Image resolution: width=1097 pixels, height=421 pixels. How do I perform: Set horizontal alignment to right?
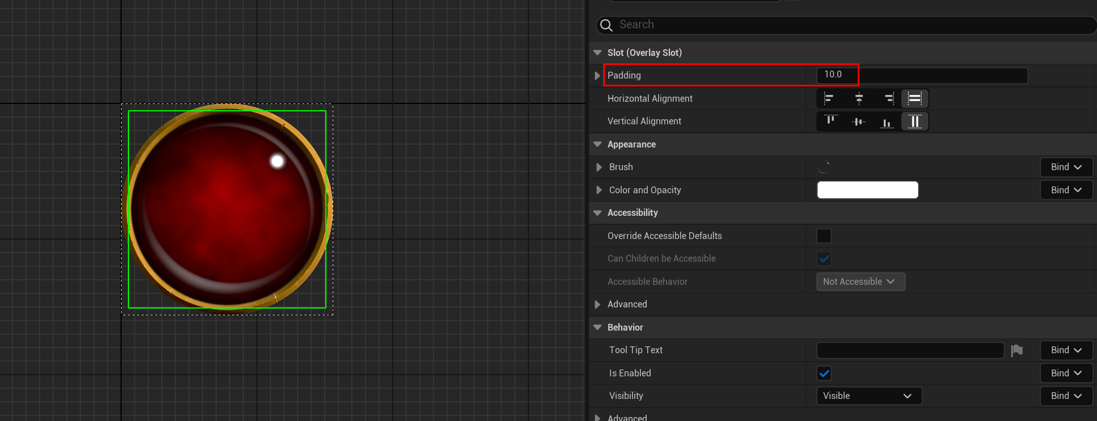pos(888,98)
